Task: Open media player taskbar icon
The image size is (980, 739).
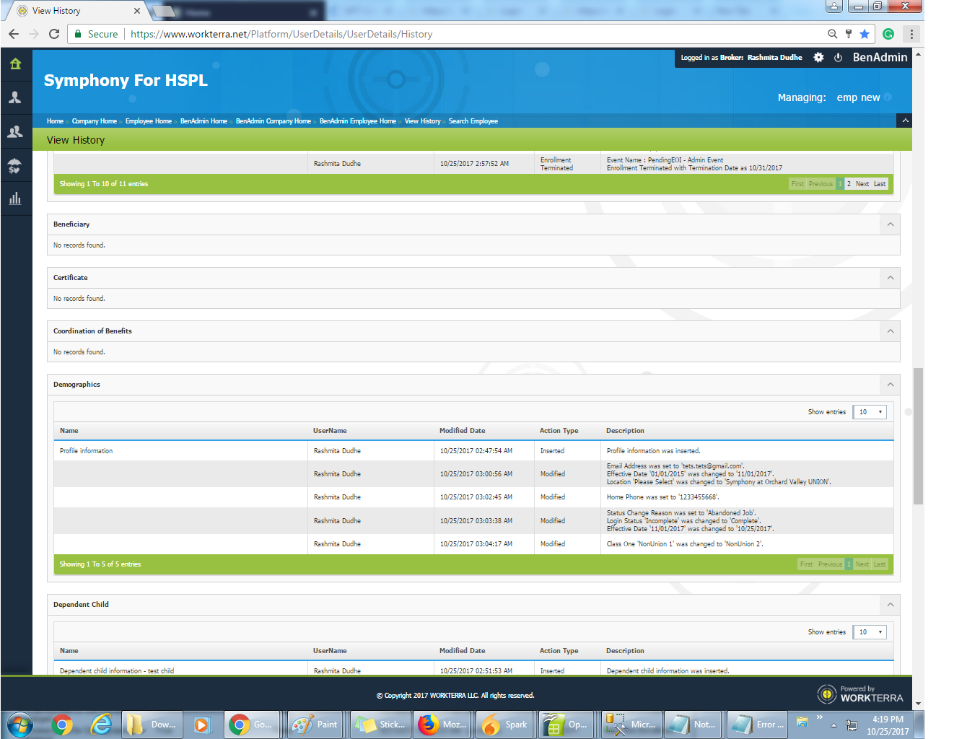Action: [x=201, y=724]
